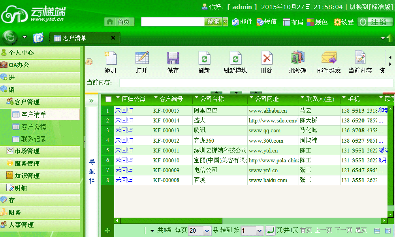Click the horizontal scrollbar right arrow
The width and height of the screenshot is (395, 237).
(x=384, y=221)
